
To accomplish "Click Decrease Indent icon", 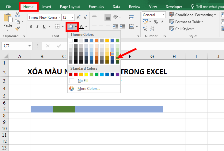I will [116, 27].
